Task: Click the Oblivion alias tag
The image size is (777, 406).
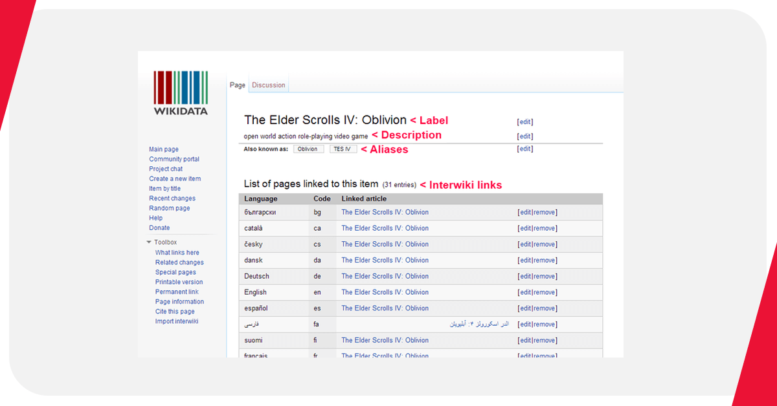Action: pos(308,149)
